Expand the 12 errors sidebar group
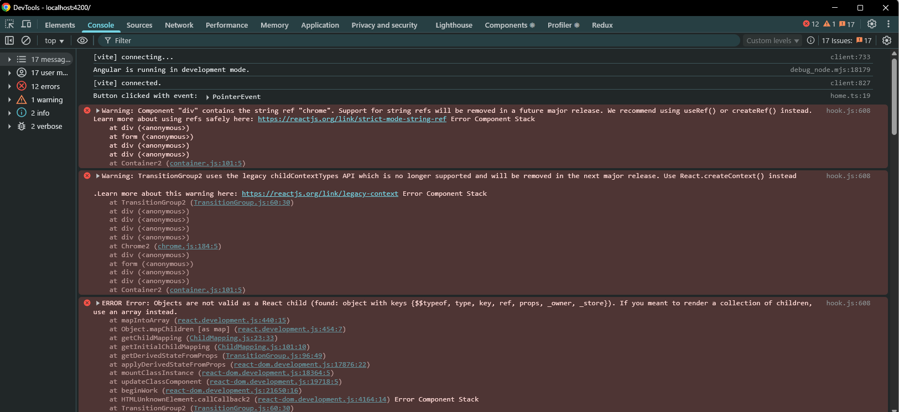Image resolution: width=899 pixels, height=412 pixels. click(x=9, y=86)
